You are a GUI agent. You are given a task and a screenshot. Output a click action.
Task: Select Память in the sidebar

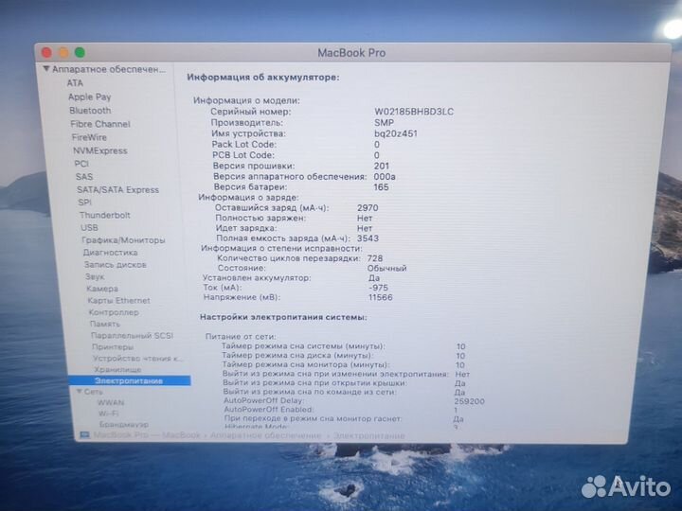click(x=105, y=324)
